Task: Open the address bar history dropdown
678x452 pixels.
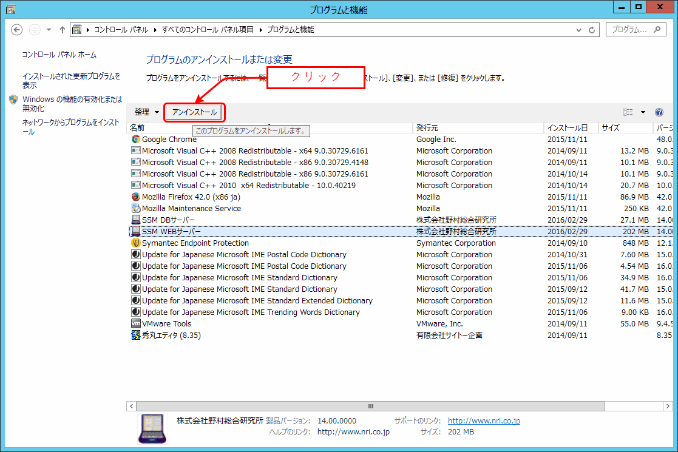Action: pos(578,30)
